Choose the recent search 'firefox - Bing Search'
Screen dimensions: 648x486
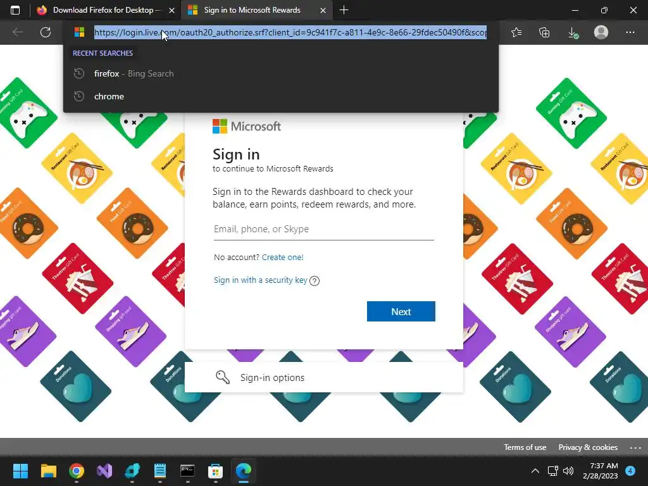[281, 73]
